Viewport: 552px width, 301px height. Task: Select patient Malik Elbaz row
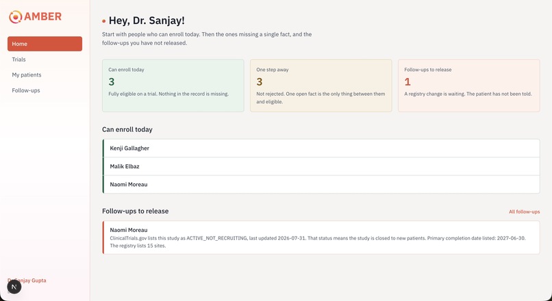(x=321, y=166)
